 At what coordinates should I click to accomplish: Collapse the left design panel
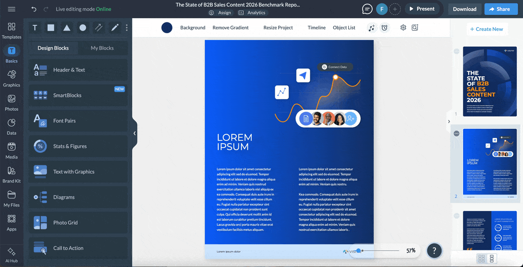[x=134, y=133]
